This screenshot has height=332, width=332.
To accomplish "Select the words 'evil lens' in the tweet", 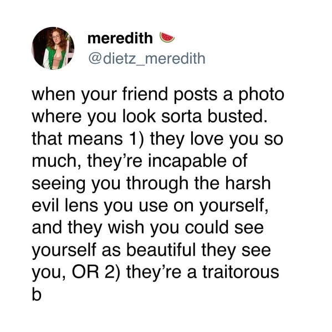I will [x=65, y=205].
